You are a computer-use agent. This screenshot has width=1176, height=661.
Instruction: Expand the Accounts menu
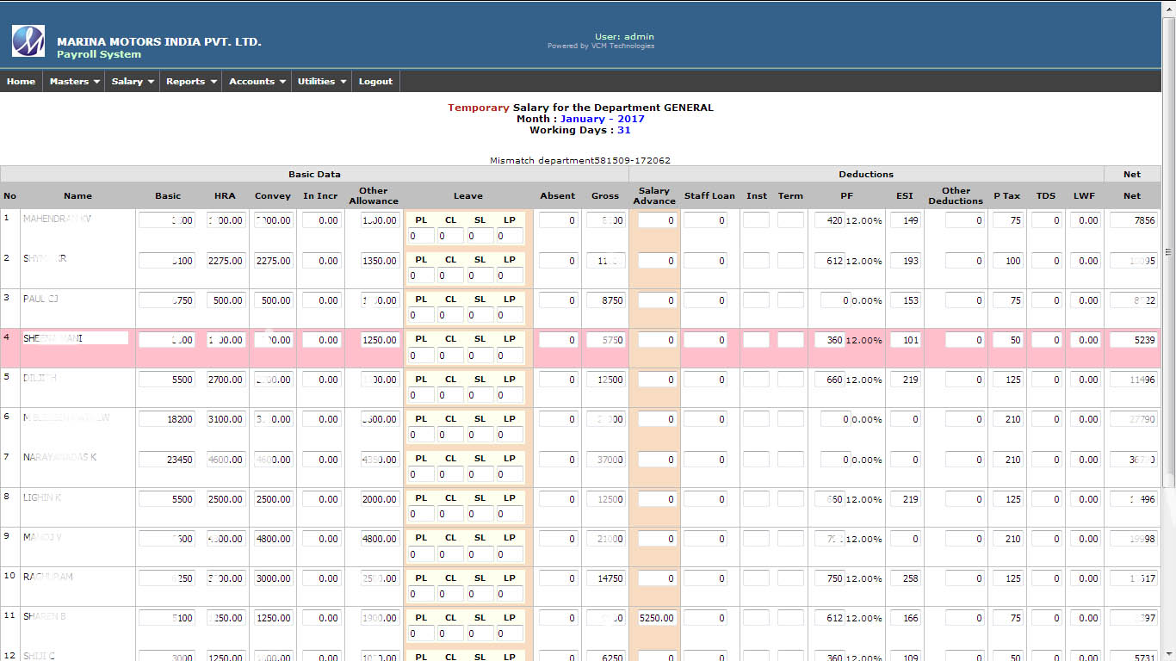click(257, 82)
